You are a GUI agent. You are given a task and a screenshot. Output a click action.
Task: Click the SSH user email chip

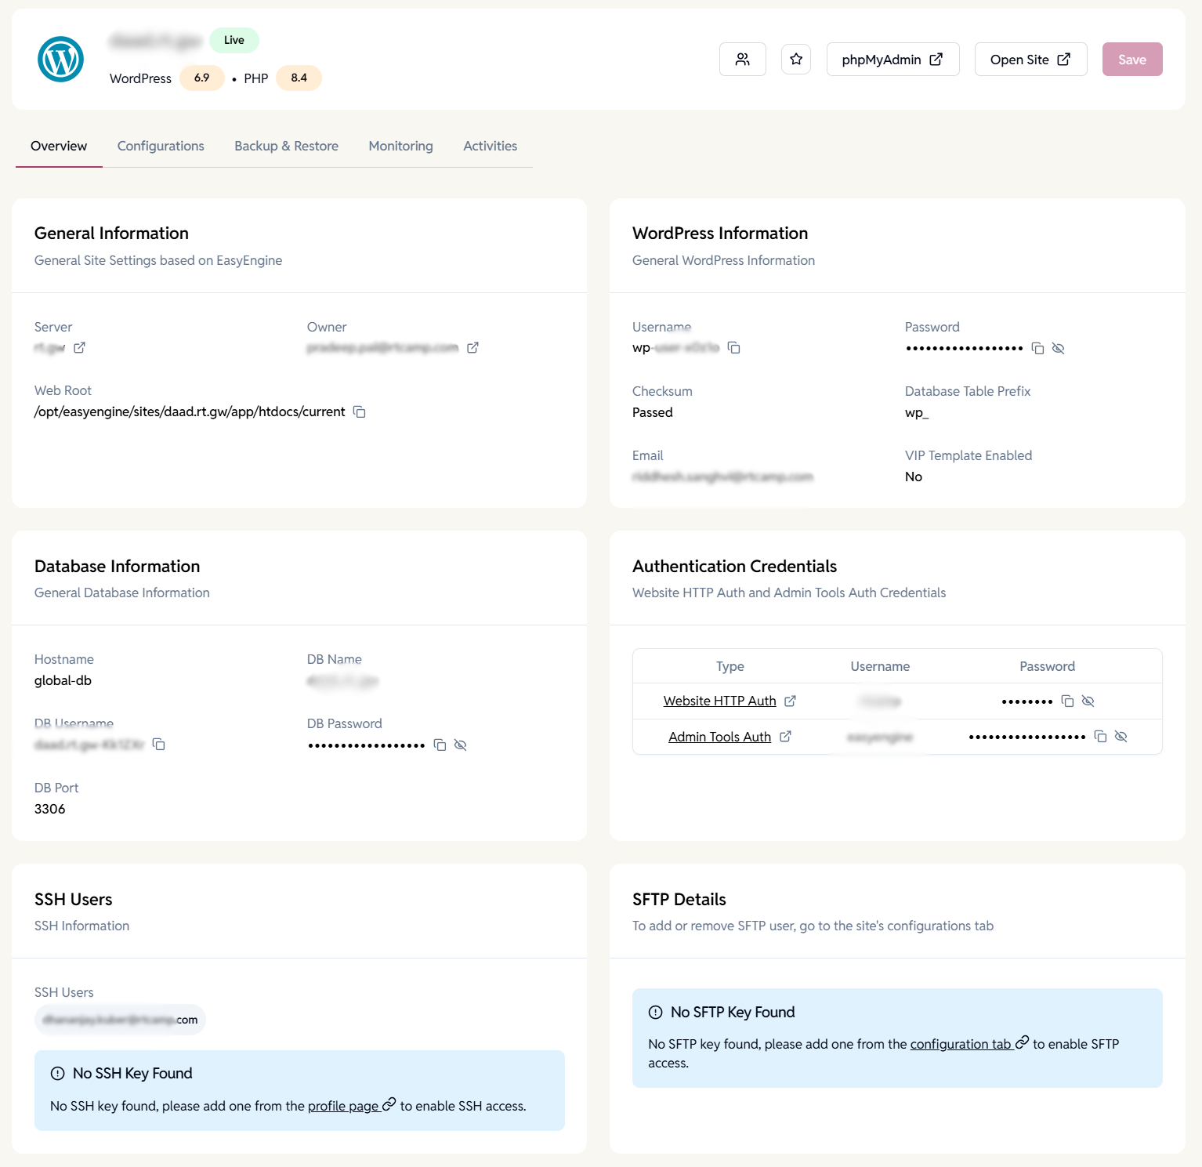(119, 1020)
